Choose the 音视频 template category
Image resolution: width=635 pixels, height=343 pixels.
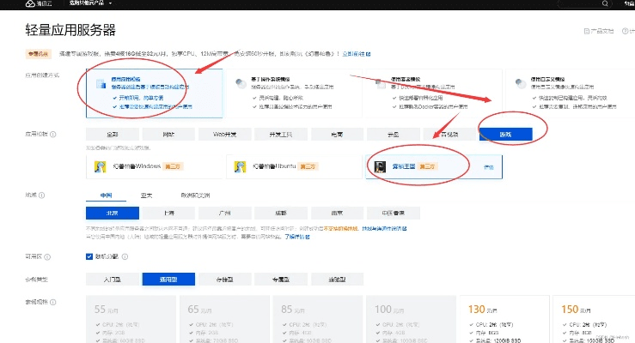pyautogui.click(x=449, y=134)
